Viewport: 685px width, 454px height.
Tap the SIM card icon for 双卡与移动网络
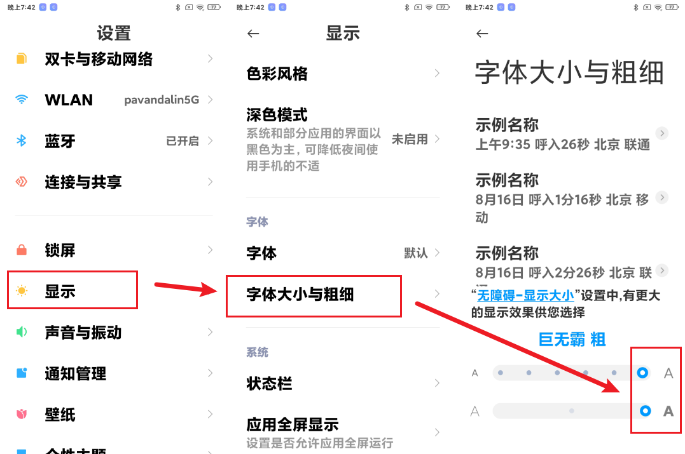[x=22, y=58]
